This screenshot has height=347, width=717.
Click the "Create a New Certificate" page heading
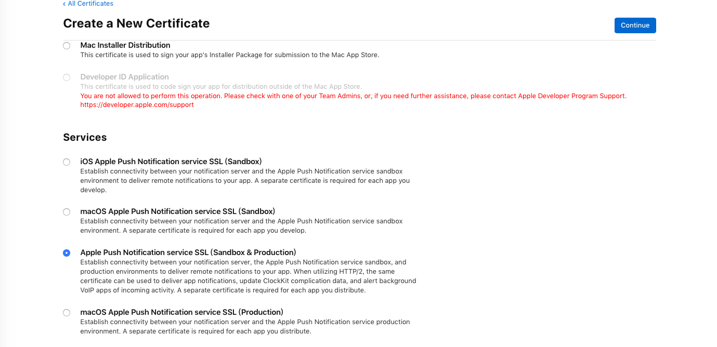pyautogui.click(x=136, y=23)
